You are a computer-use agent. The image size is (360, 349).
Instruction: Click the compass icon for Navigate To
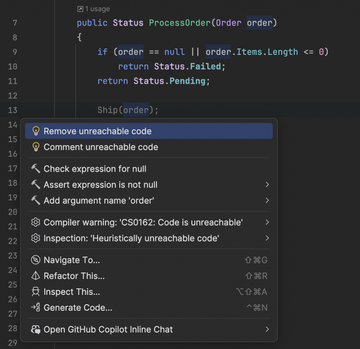(36, 260)
